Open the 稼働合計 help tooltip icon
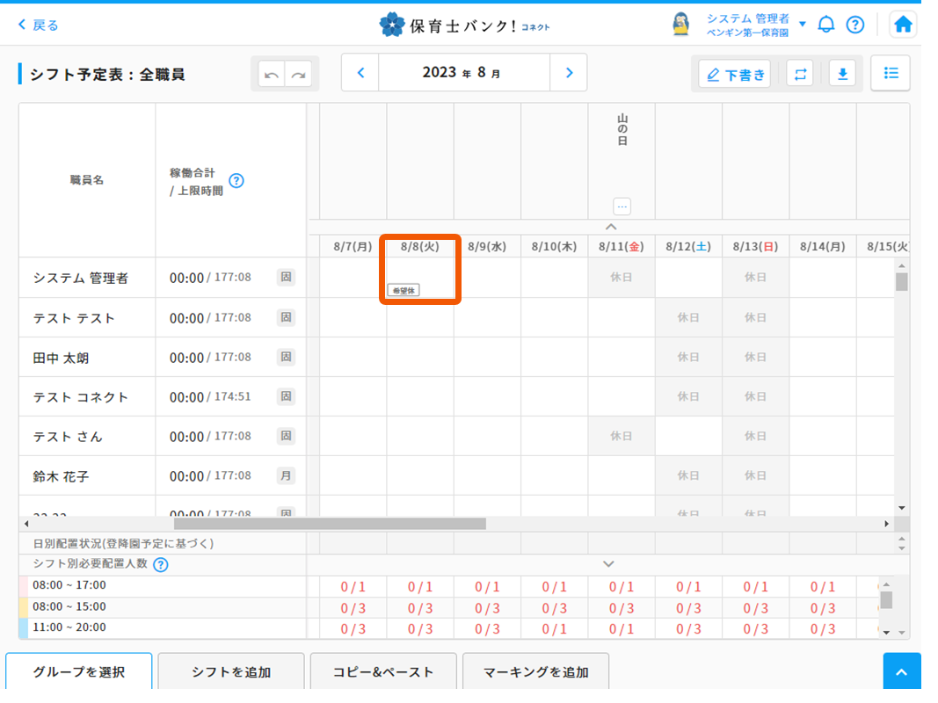Viewport: 938px width, 703px height. (x=236, y=181)
